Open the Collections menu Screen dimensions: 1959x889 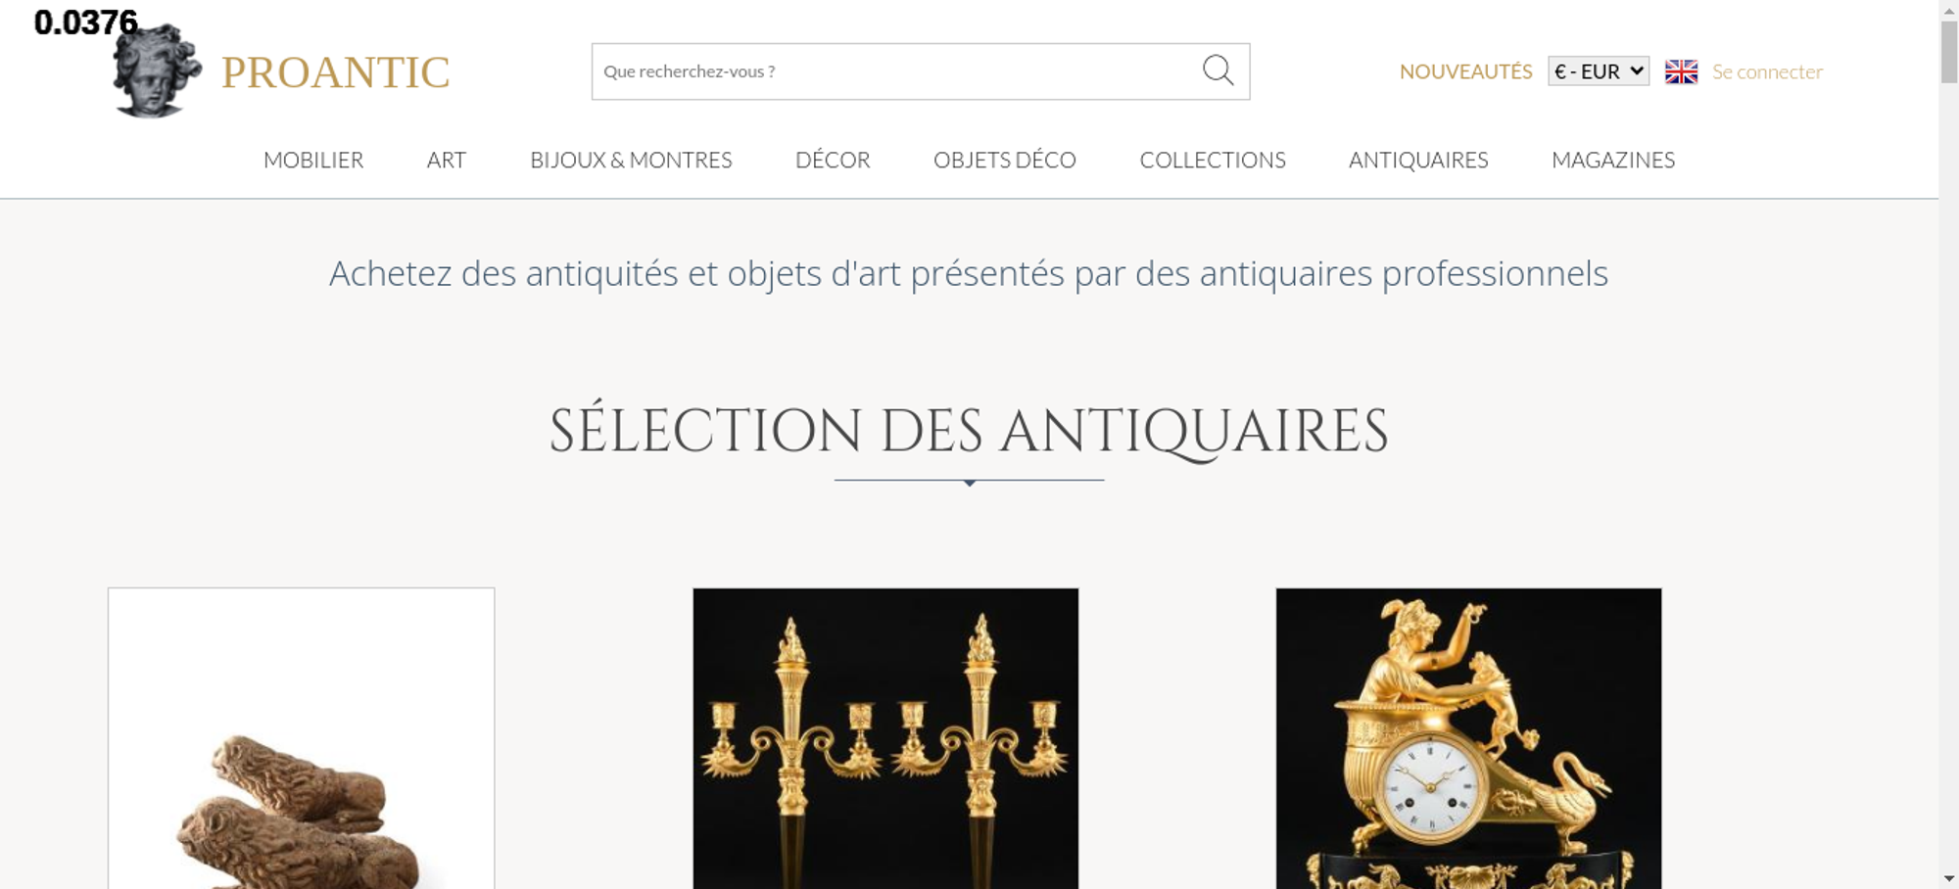(1213, 160)
